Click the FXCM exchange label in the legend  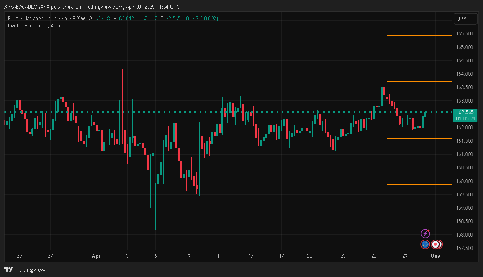78,19
